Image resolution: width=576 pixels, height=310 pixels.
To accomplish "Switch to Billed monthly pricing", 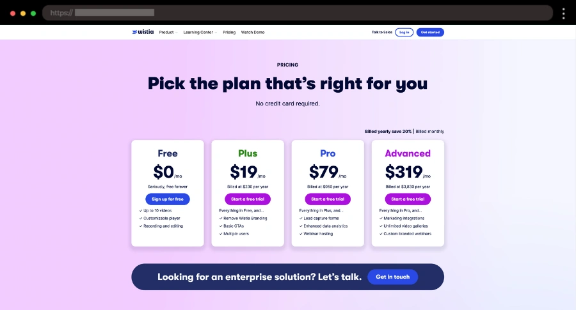I will 429,131.
